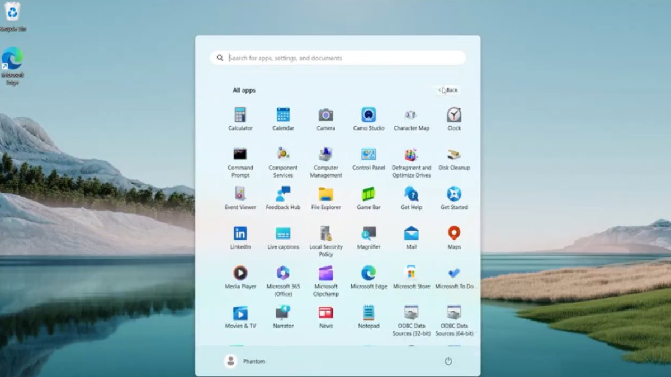Open the power options button
The image size is (671, 377).
point(448,361)
